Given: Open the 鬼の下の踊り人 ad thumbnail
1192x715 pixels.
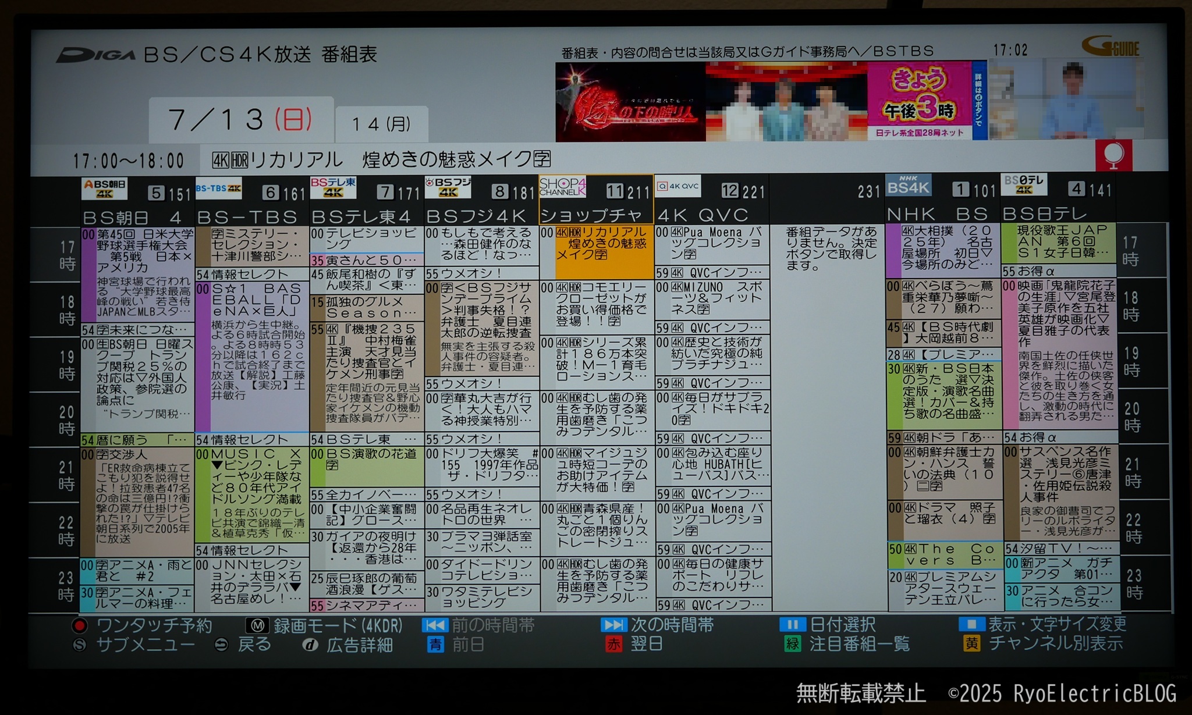Looking at the screenshot, I should click(630, 102).
